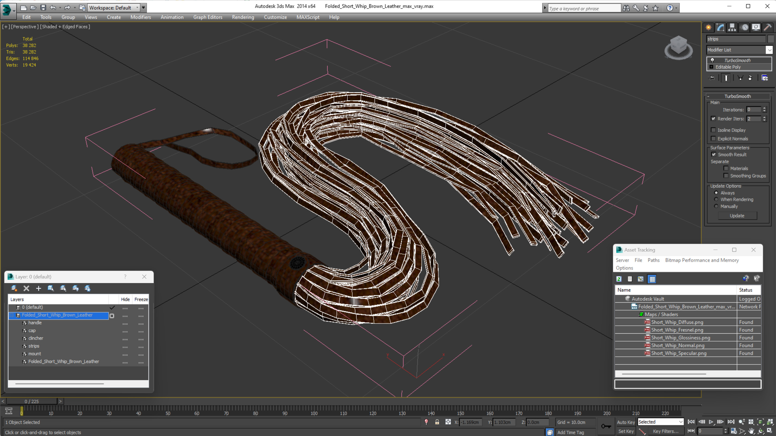Click the object color swatch beside strips

pyautogui.click(x=771, y=39)
